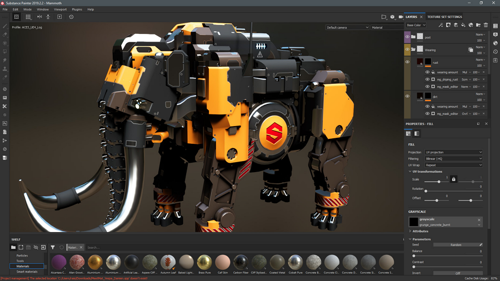Toggle visibility of rust layer

click(407, 62)
